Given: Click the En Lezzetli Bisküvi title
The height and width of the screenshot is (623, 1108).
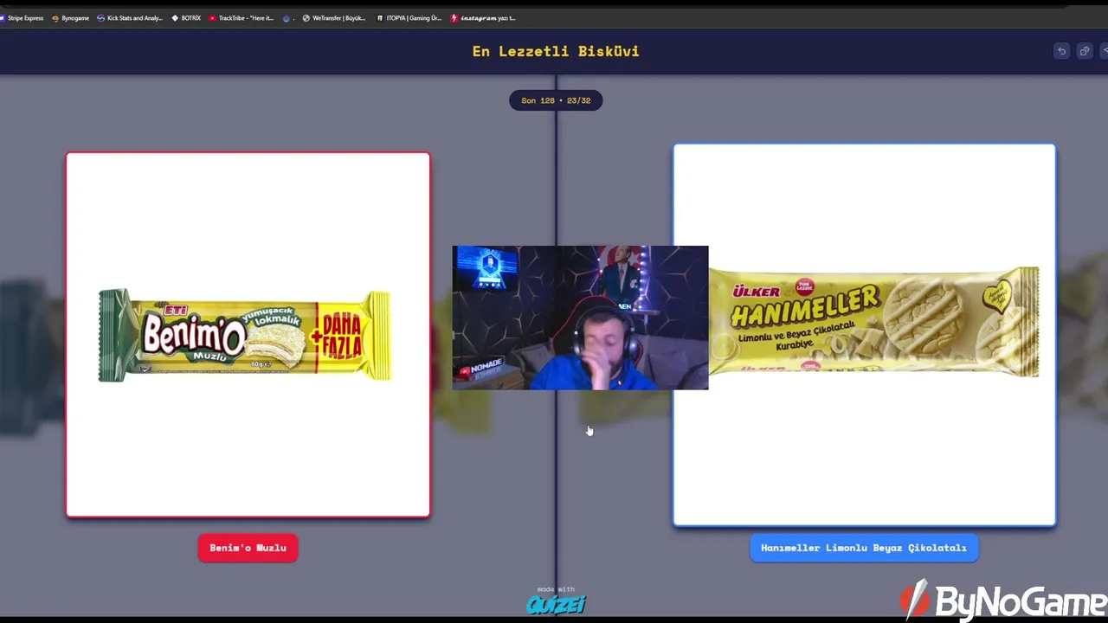Looking at the screenshot, I should pos(556,51).
